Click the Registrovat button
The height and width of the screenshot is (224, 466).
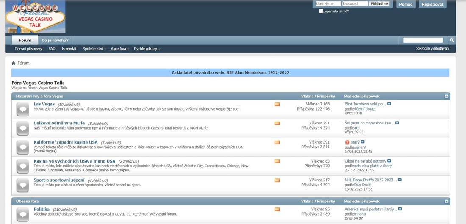(433, 4)
